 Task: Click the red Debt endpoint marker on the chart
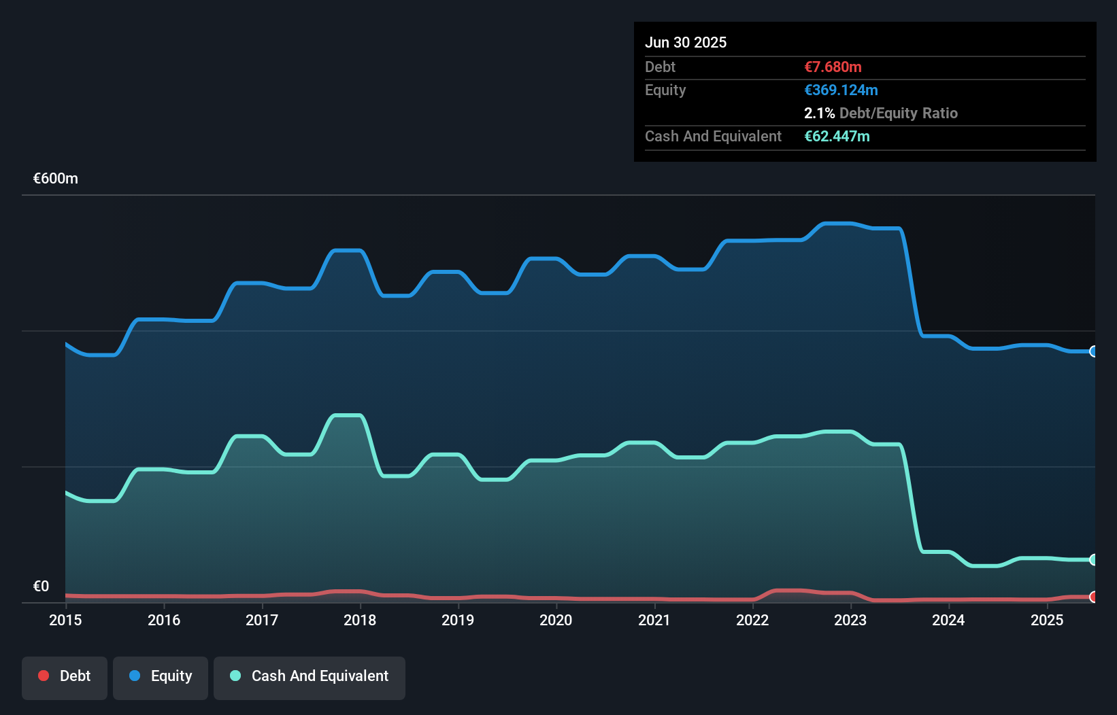[x=1093, y=597]
